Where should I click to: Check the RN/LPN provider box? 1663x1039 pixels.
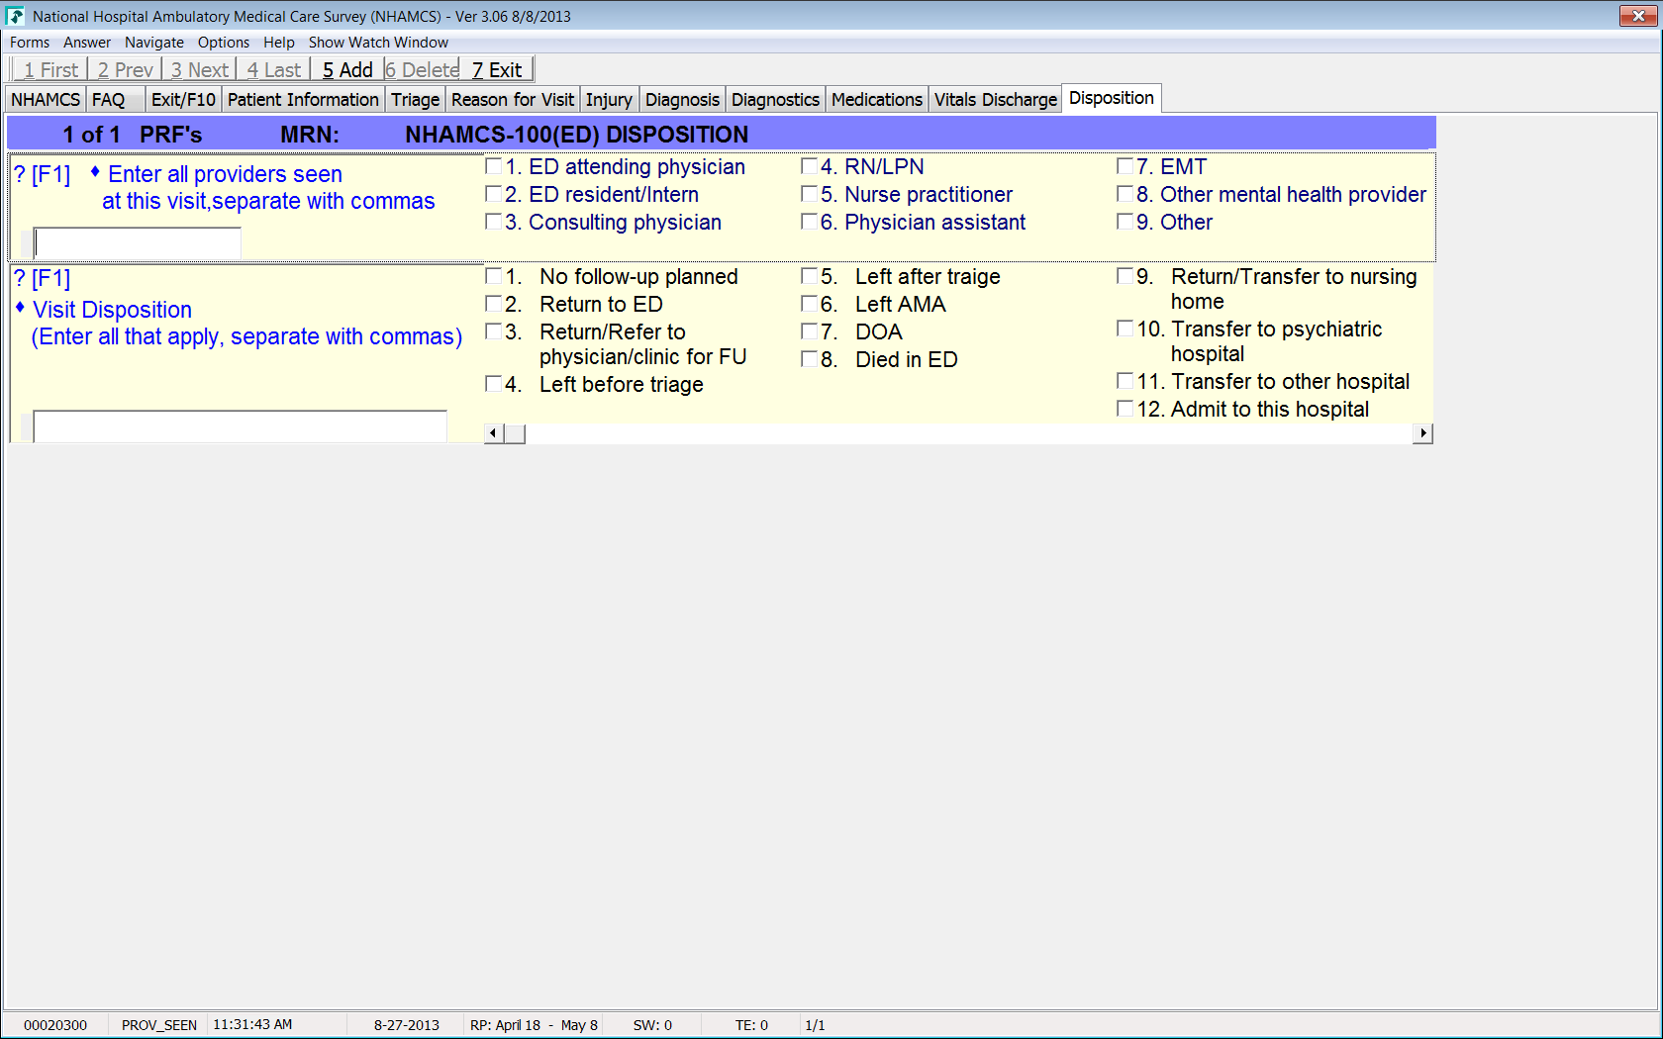click(x=809, y=166)
